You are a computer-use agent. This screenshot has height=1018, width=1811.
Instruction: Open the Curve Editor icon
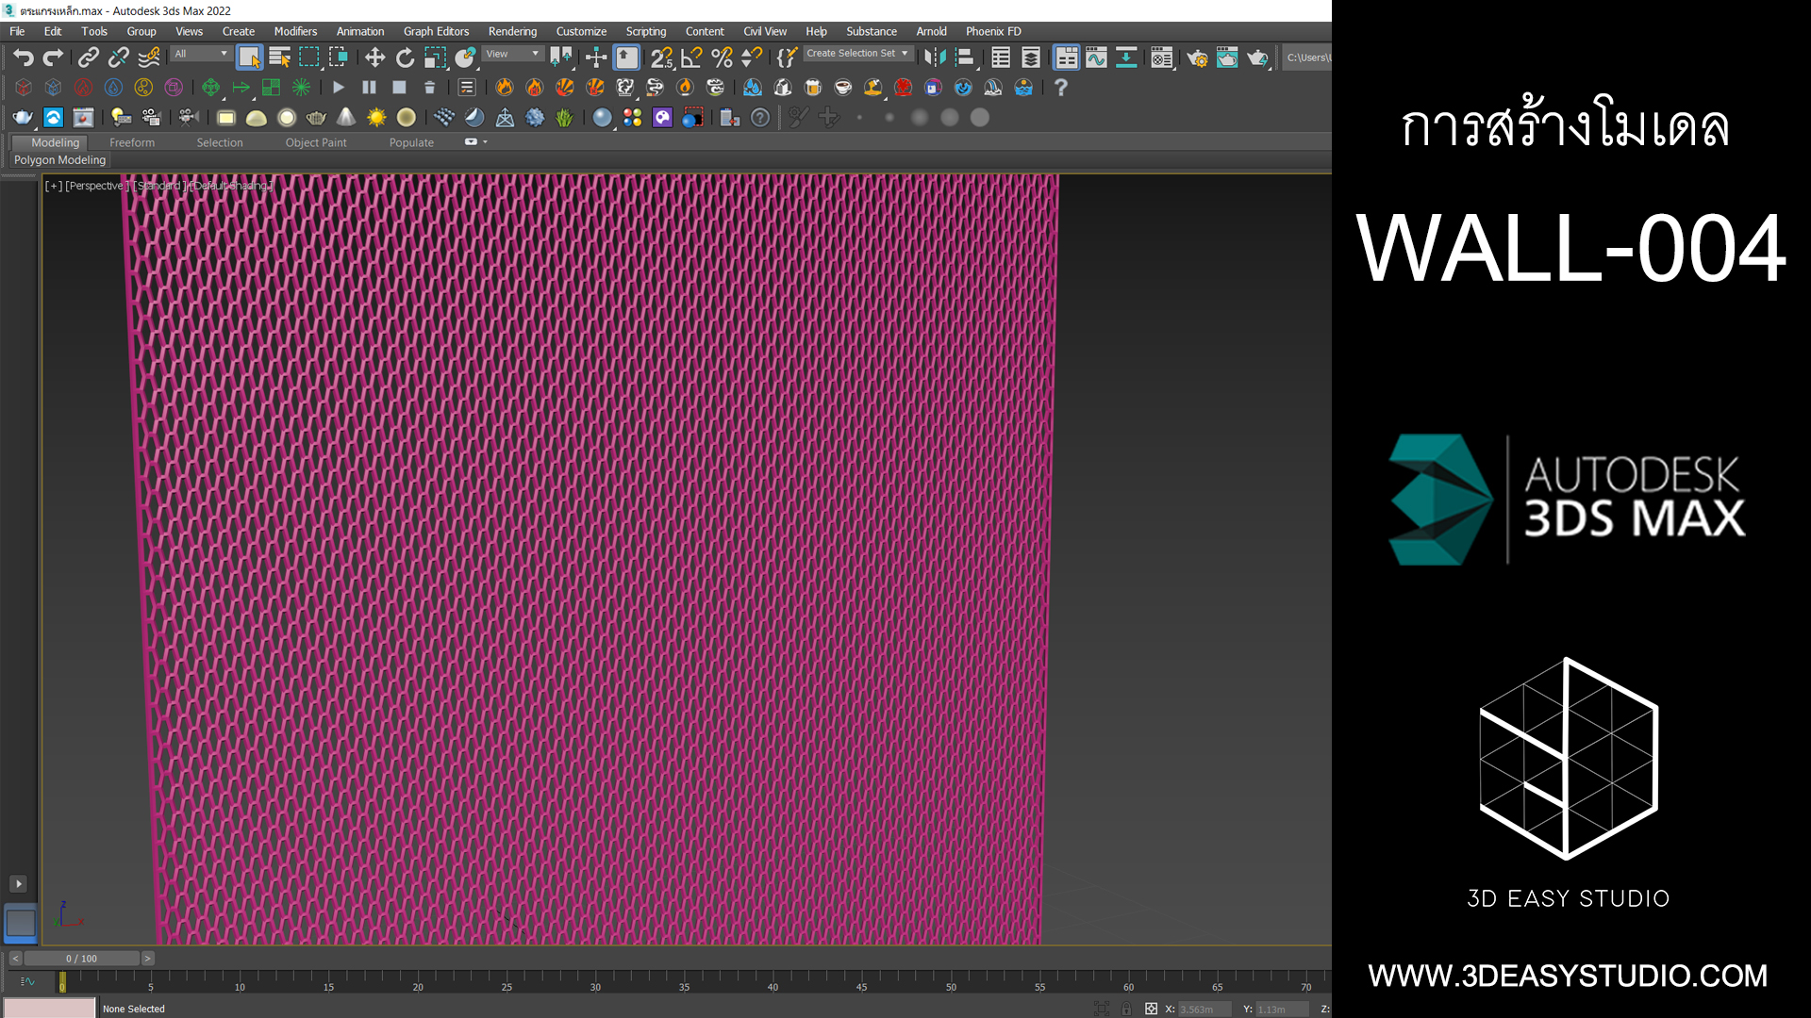point(1096,57)
